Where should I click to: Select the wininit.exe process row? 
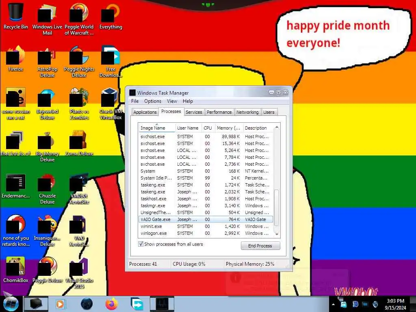click(206, 226)
